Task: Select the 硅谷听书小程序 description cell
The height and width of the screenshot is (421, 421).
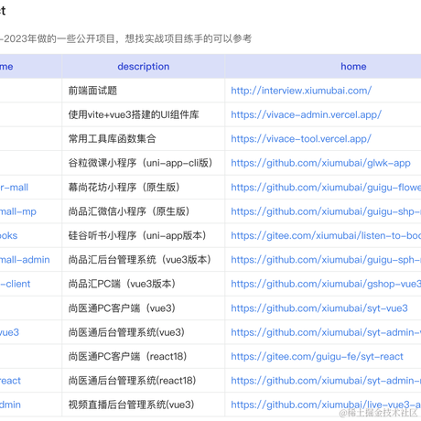Action: [144, 235]
